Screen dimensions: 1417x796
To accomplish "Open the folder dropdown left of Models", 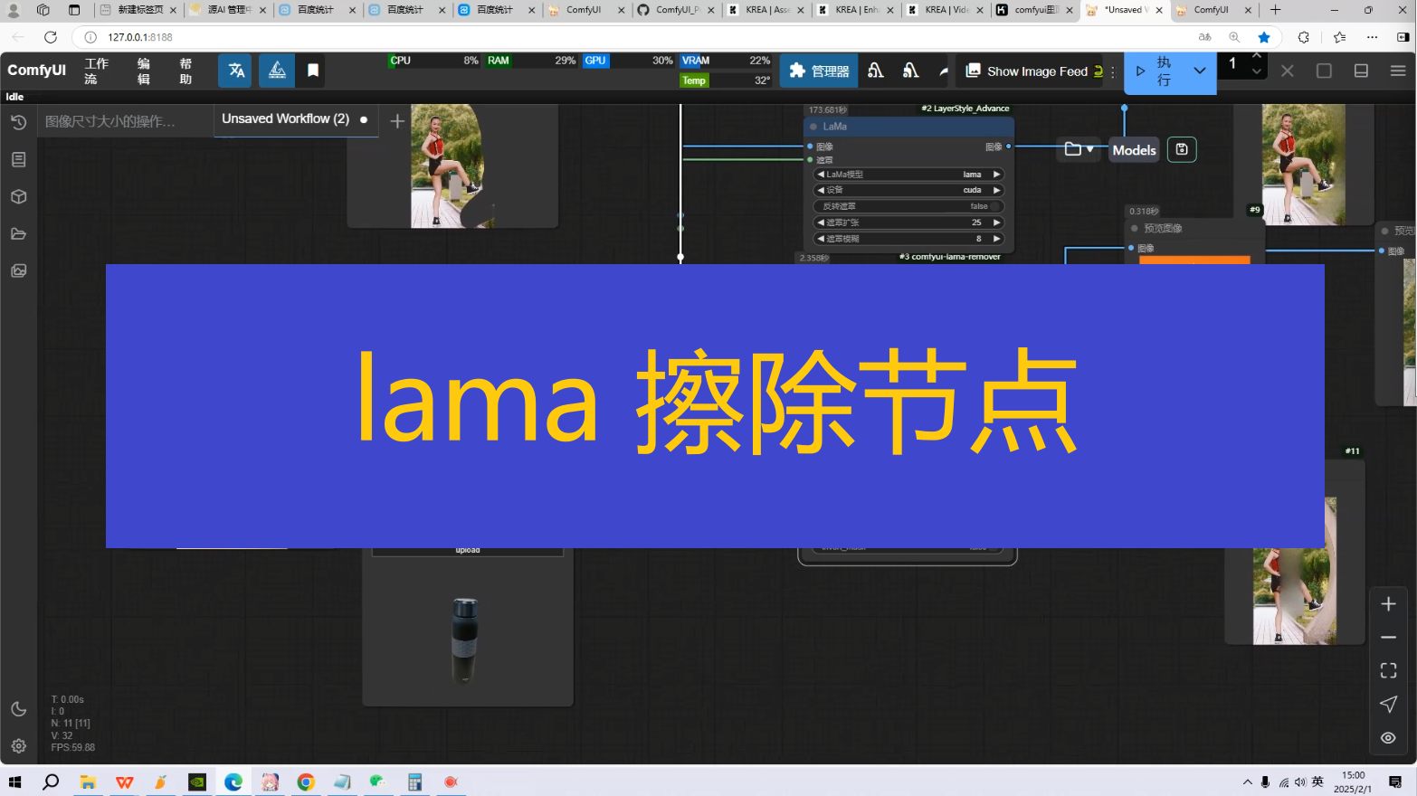I will coord(1079,149).
